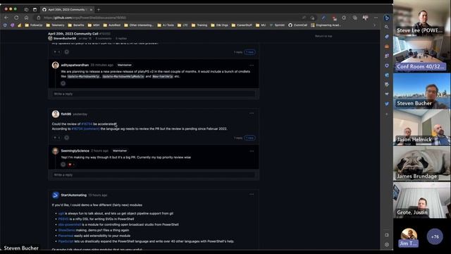Open the Benefits bookmarks folder
Image resolution: width=451 pixels, height=254 pixels.
[76, 25]
